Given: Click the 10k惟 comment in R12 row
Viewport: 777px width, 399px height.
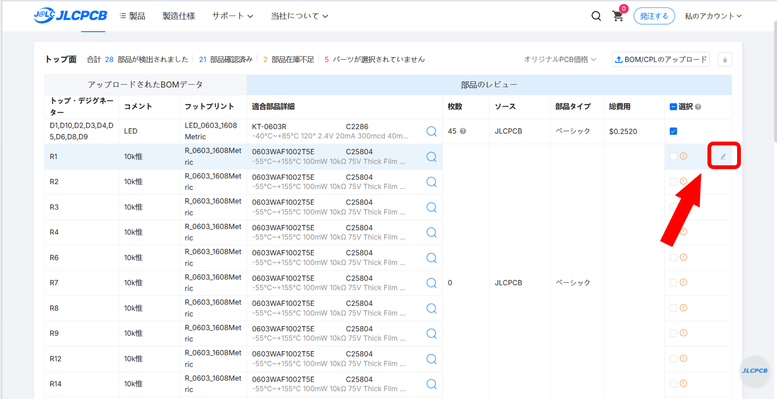Looking at the screenshot, I should (x=133, y=359).
